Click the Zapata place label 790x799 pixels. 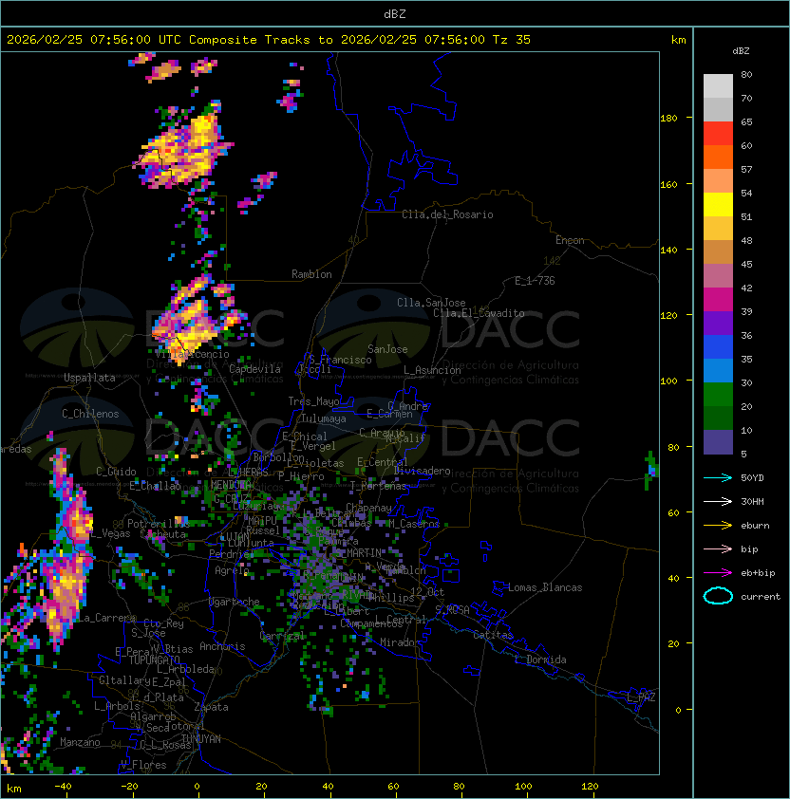(x=211, y=707)
